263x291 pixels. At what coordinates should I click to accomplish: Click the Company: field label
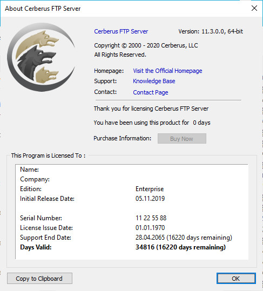pos(35,179)
